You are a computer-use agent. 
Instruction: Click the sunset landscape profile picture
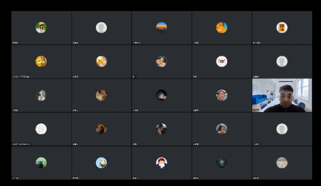coord(162,28)
